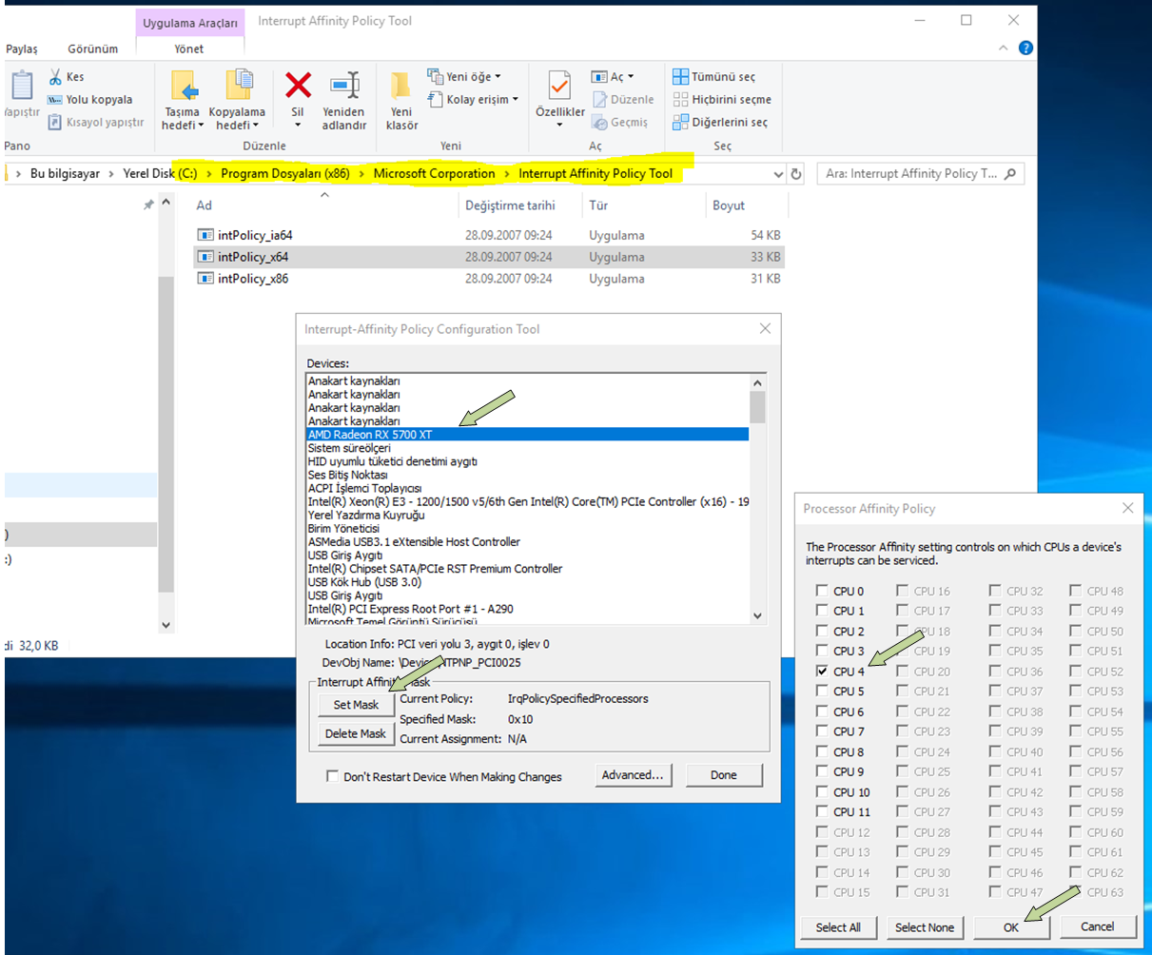
Task: Close the Interrupt-Affinity Policy Configuration Tool dialog
Action: tap(765, 329)
